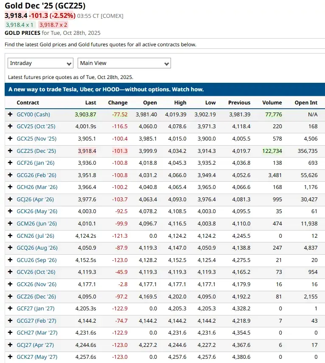The width and height of the screenshot is (325, 363).
Task: Click the Tesla, Uber, HOOD banner ad
Action: (x=106, y=89)
